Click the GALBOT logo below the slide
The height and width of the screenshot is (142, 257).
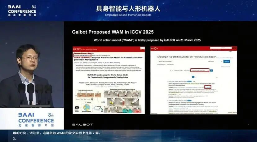[x=82, y=124]
